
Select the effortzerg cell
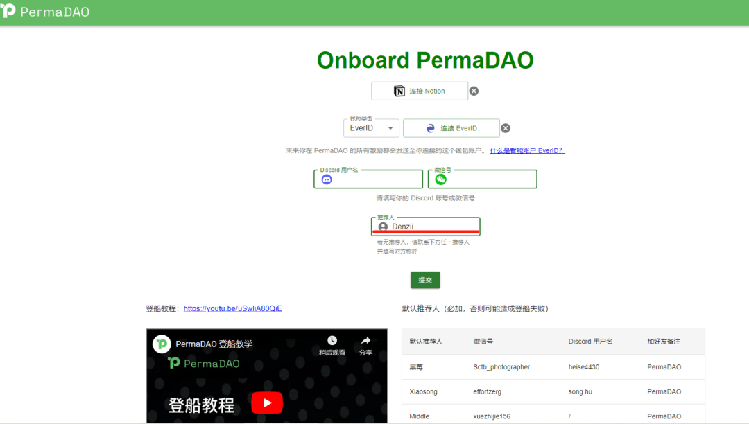(x=488, y=391)
